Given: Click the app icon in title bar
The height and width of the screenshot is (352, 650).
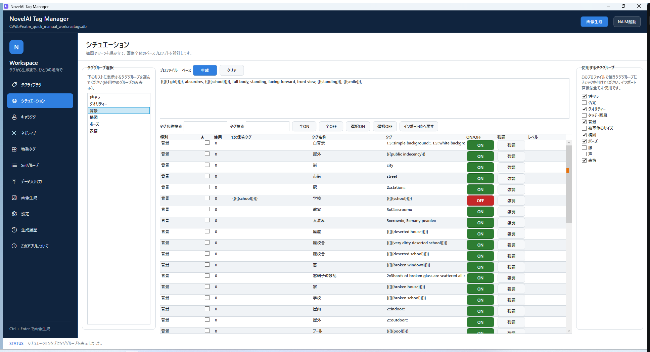Looking at the screenshot, I should (6, 6).
